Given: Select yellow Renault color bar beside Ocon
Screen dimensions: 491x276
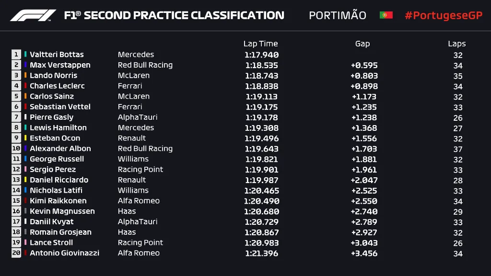Looking at the screenshot, I should tap(25, 138).
